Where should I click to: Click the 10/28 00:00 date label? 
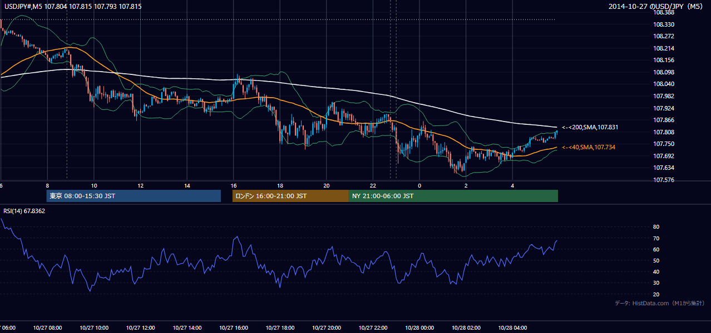[x=419, y=328]
